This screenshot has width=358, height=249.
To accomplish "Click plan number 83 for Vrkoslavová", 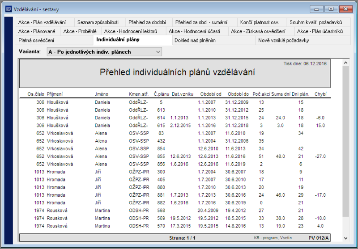I will 161,133.
